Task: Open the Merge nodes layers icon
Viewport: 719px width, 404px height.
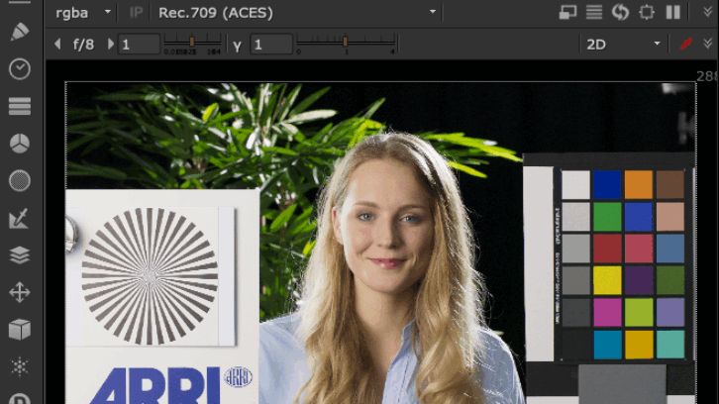Action: [19, 255]
